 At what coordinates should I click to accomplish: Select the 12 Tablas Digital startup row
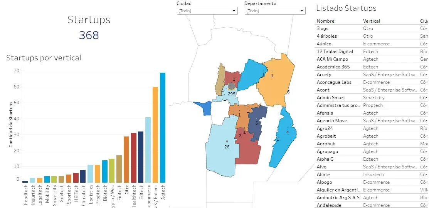335,52
